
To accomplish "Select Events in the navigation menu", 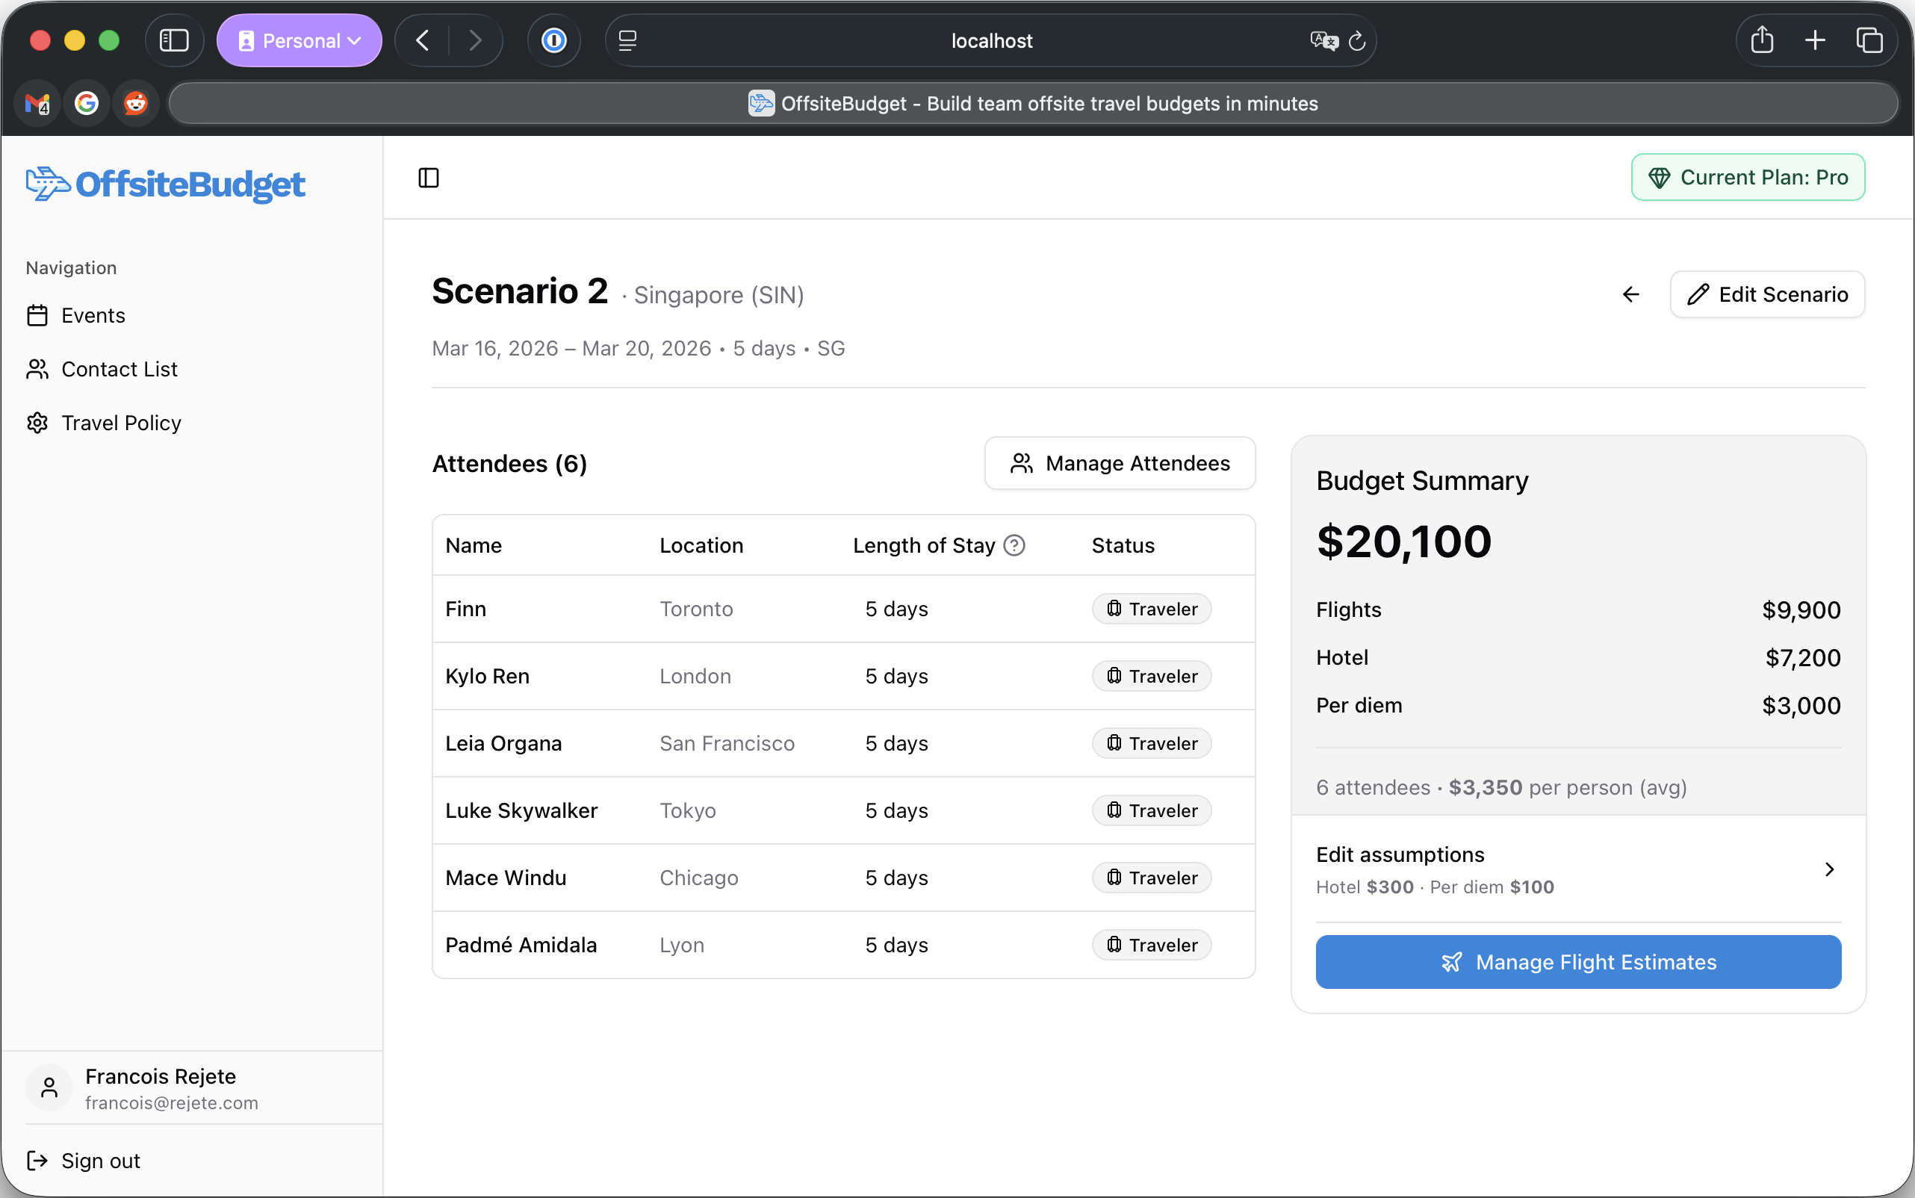I will [x=93, y=314].
